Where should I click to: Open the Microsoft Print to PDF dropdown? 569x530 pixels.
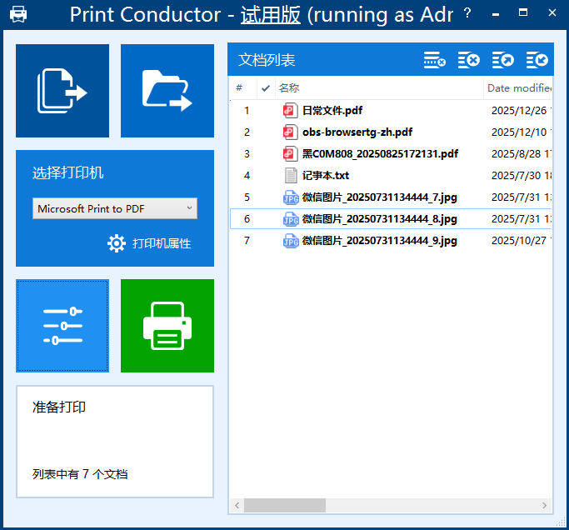click(x=115, y=208)
